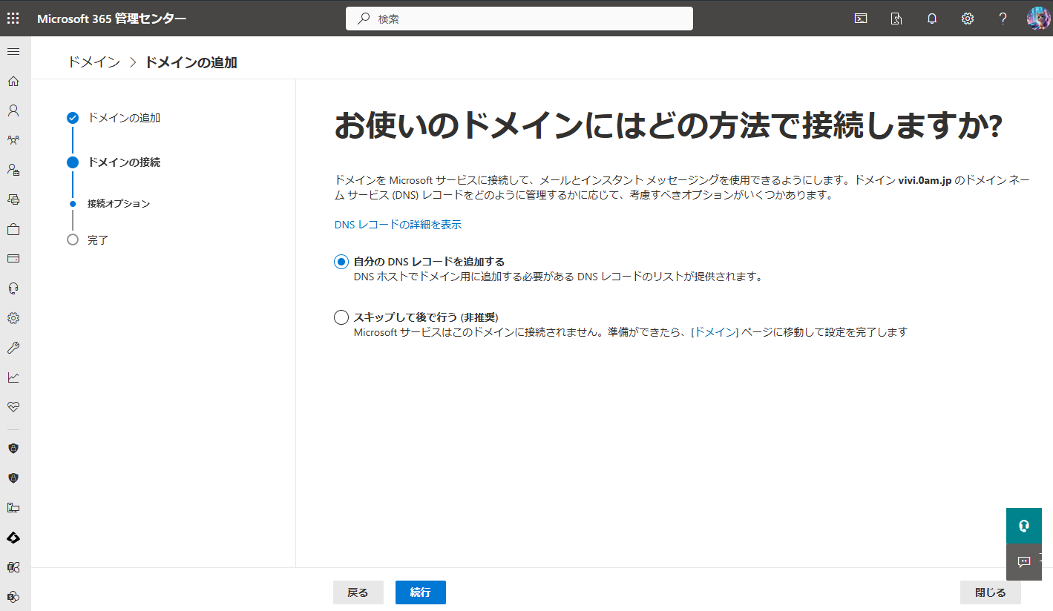Select add your own DNS records option

pyautogui.click(x=341, y=262)
